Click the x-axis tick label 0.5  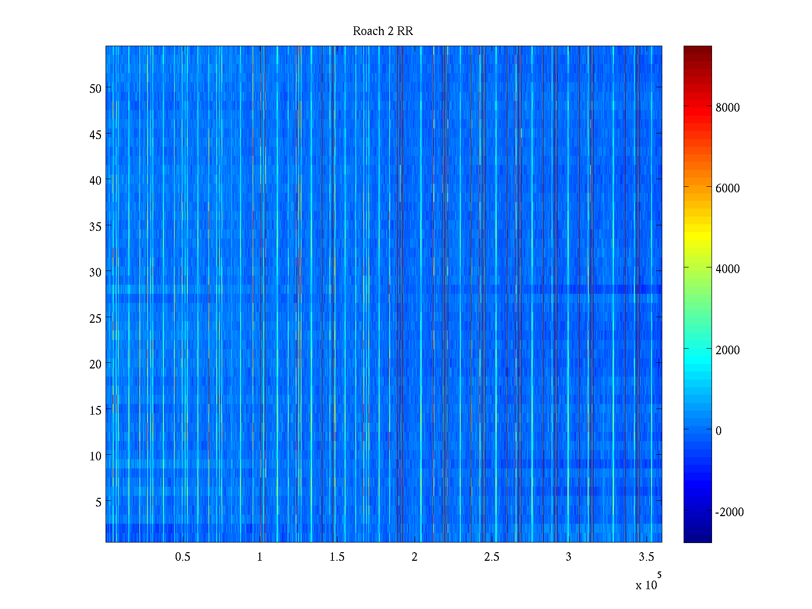[x=183, y=557]
